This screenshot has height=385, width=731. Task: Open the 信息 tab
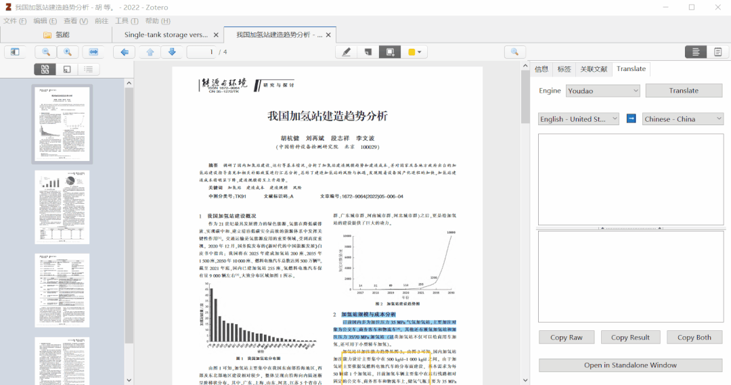541,69
